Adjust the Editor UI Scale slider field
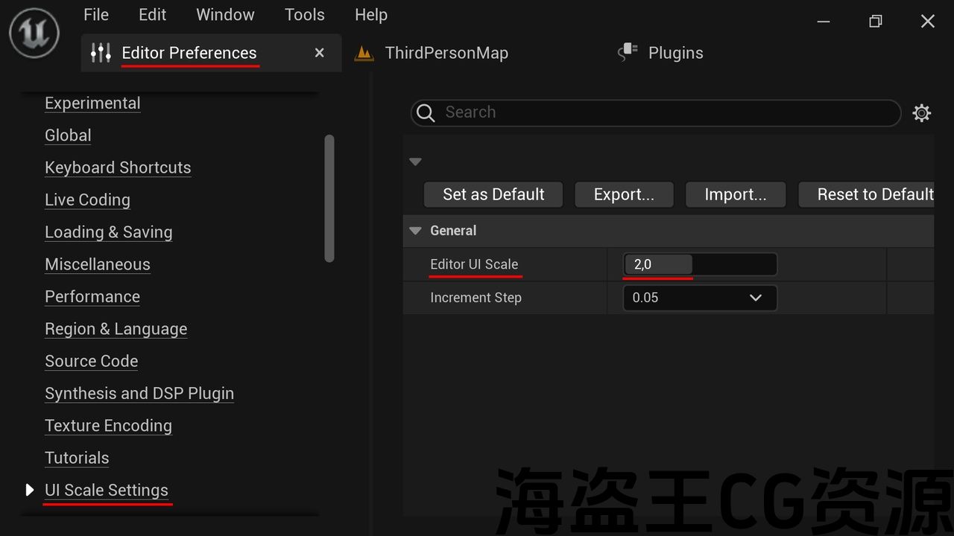 point(700,264)
